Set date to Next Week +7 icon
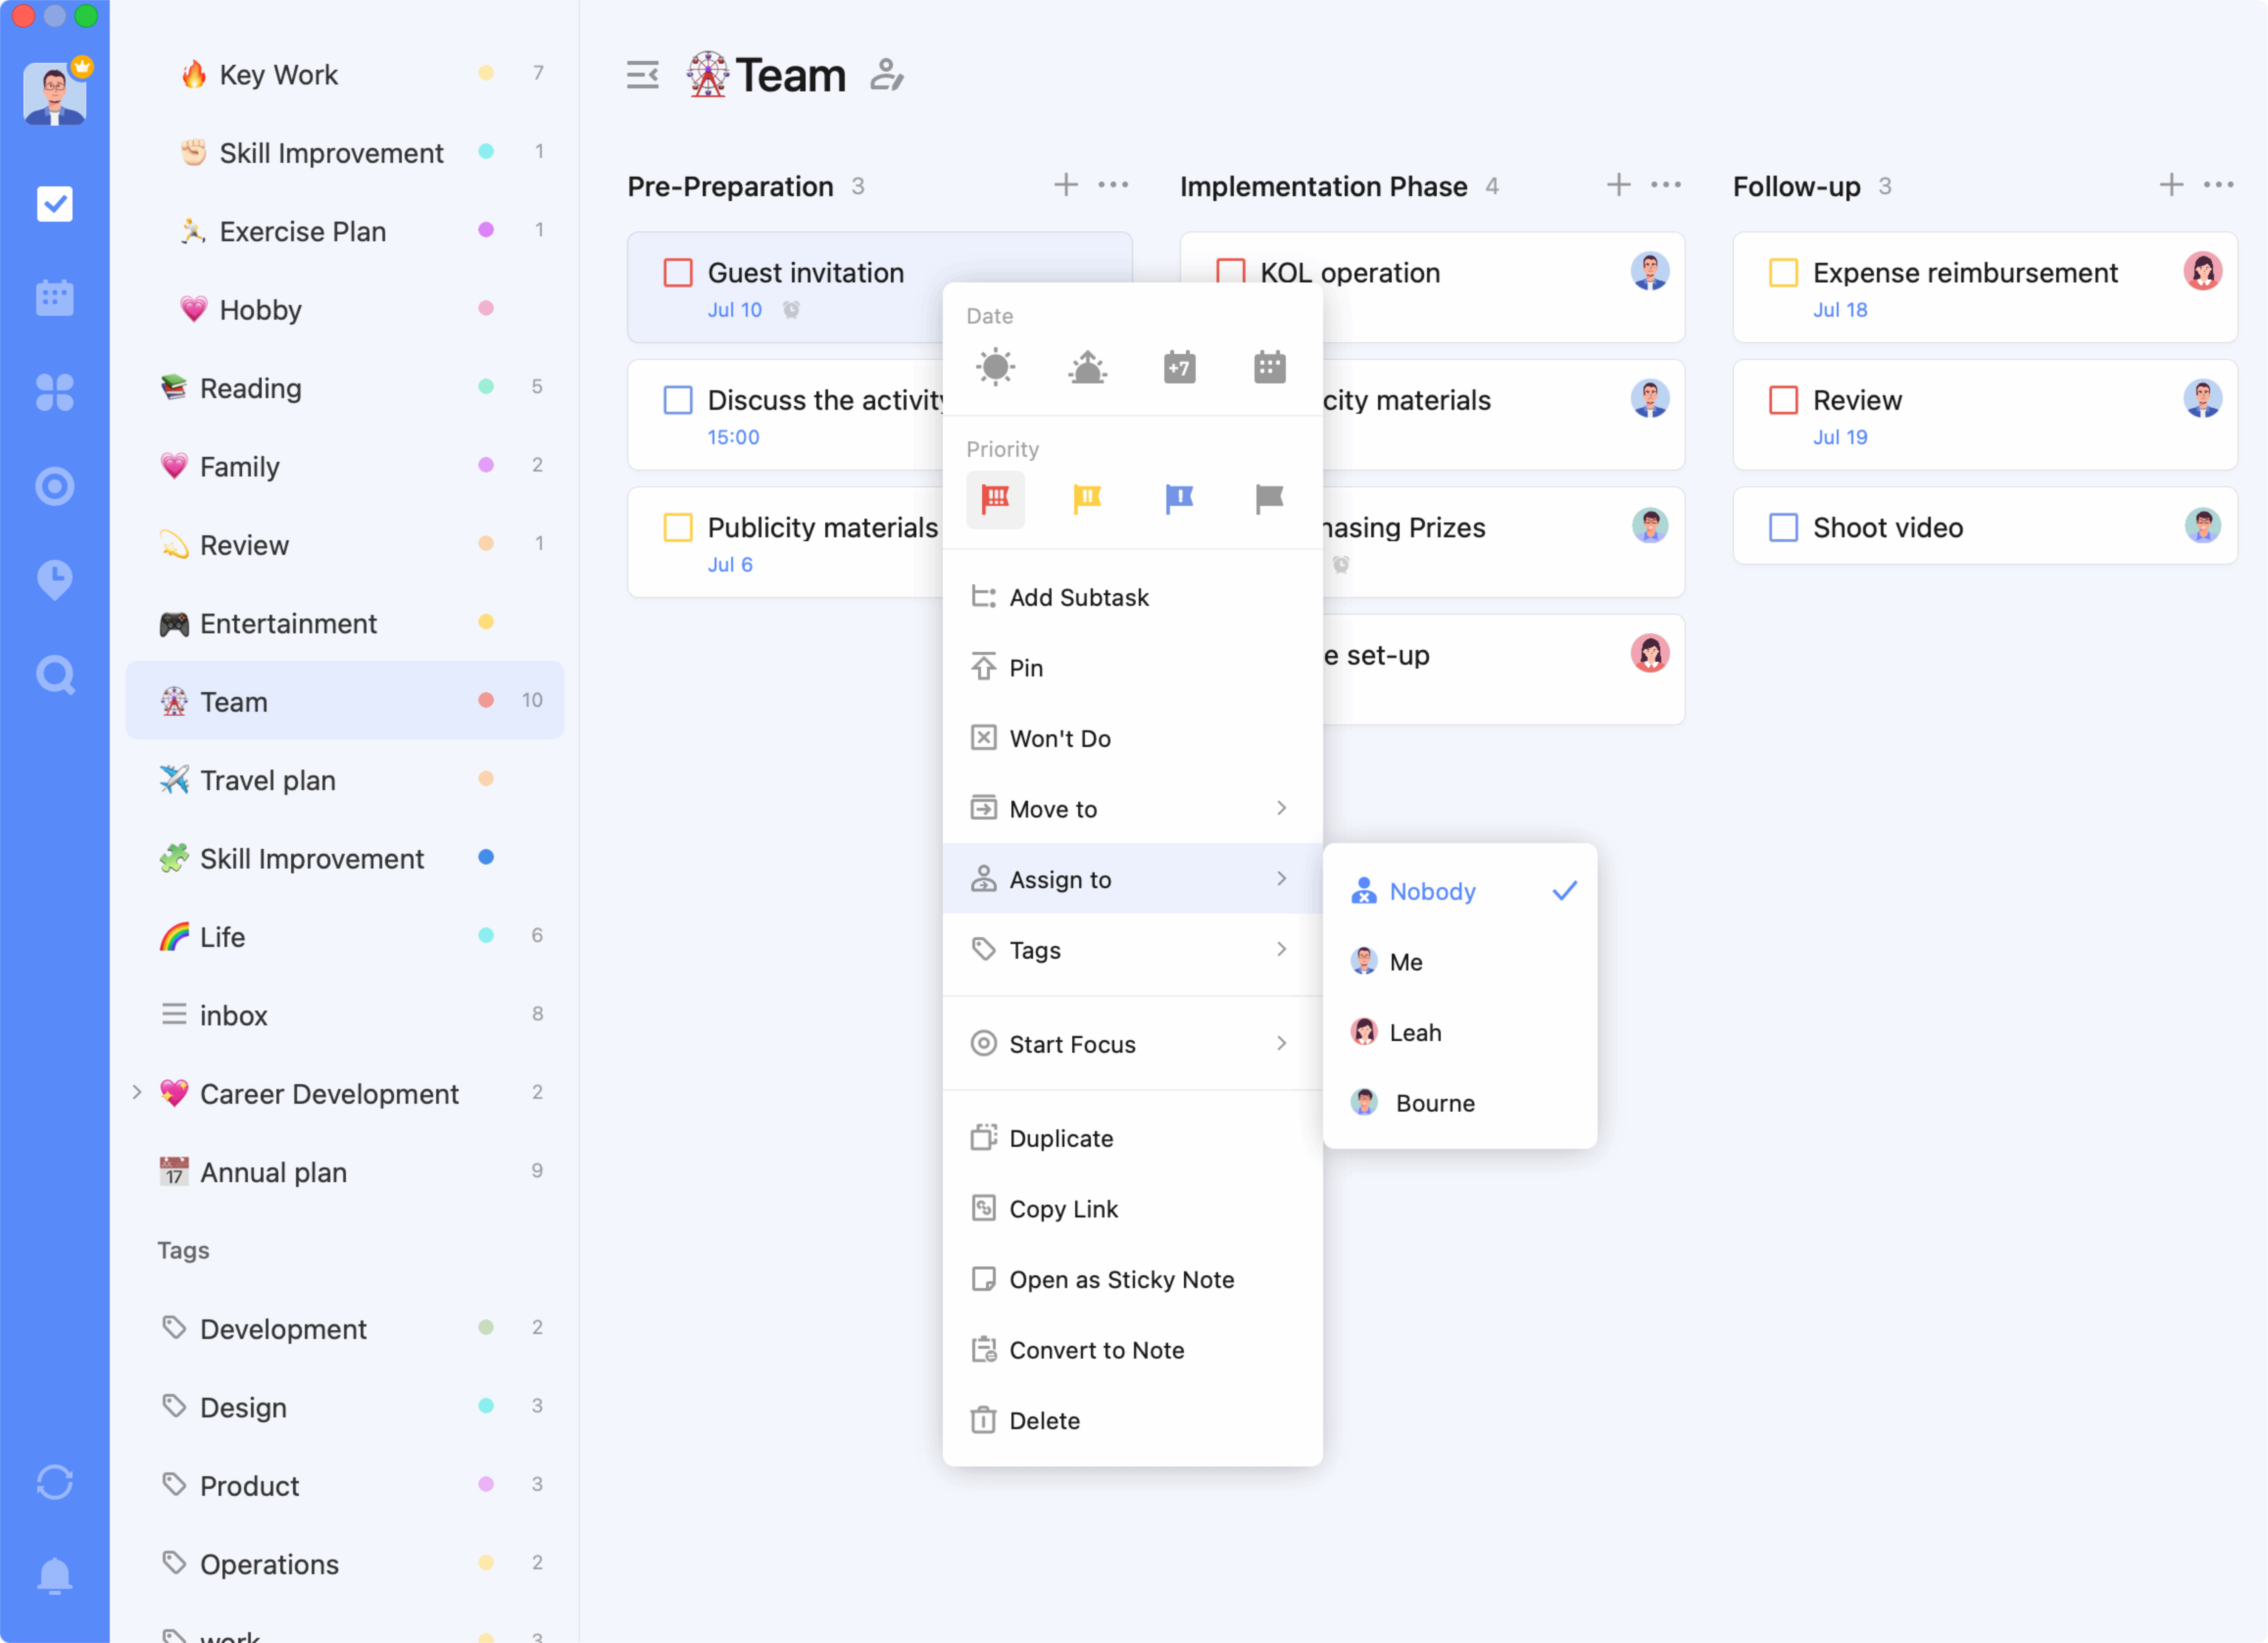2268x1643 pixels. [1179, 367]
